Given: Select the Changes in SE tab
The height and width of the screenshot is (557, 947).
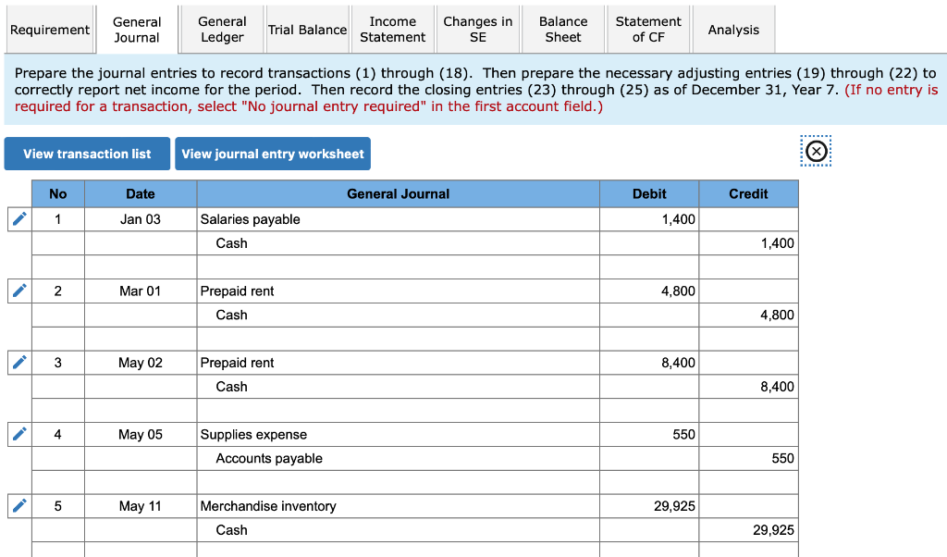Looking at the screenshot, I should point(477,29).
